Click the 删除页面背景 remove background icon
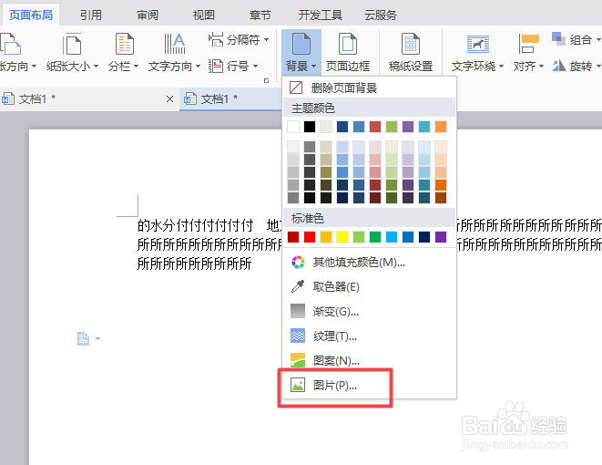 click(296, 88)
